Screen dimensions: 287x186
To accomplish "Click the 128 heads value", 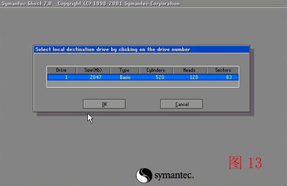I will 194,77.
